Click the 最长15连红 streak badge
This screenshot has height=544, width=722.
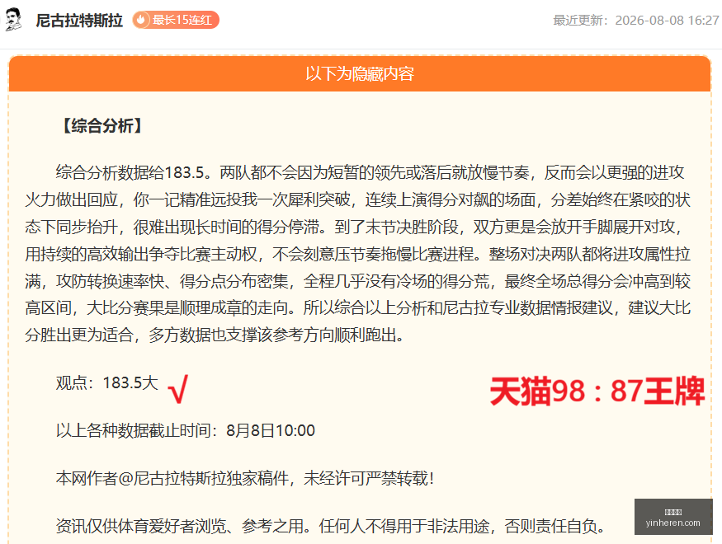[x=176, y=21]
